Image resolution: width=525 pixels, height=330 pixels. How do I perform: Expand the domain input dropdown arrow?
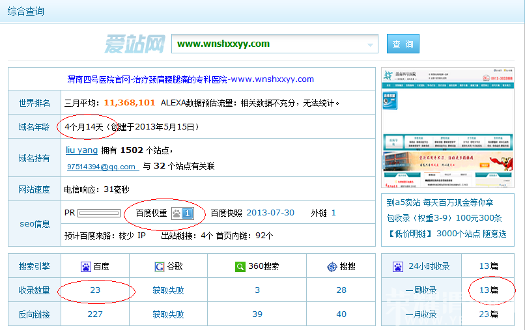coord(370,45)
